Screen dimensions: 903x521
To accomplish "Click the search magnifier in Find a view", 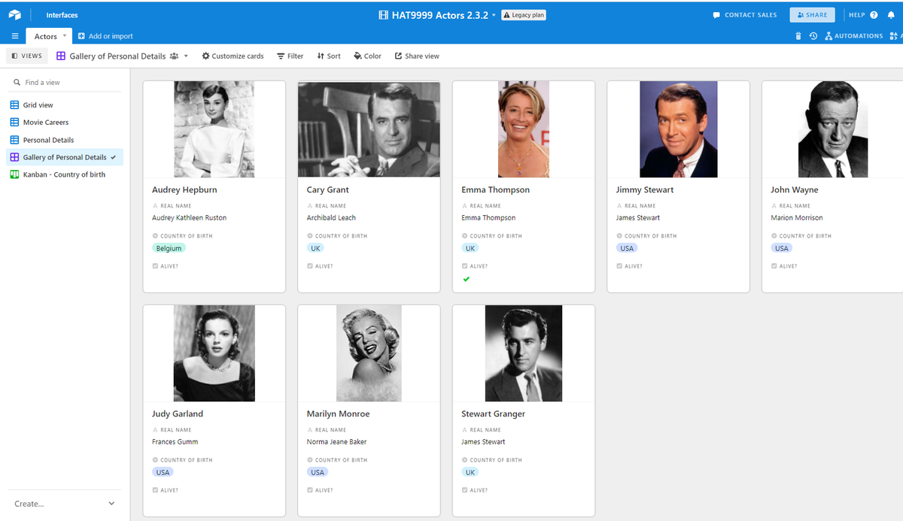I will click(17, 82).
